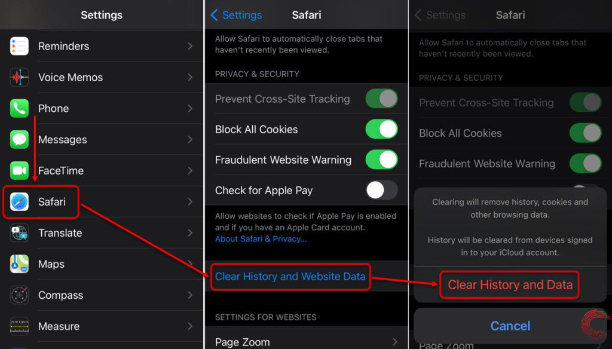Expand the Reminders row chevron
This screenshot has width=612, height=349.
[x=190, y=46]
